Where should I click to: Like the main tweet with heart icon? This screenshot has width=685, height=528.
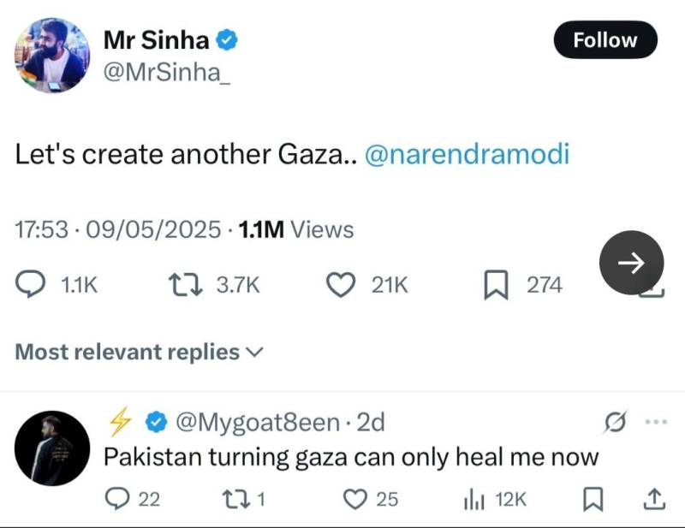click(x=341, y=285)
